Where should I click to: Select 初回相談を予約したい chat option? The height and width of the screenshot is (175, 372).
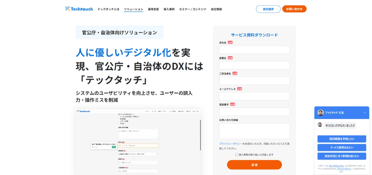tap(342, 139)
